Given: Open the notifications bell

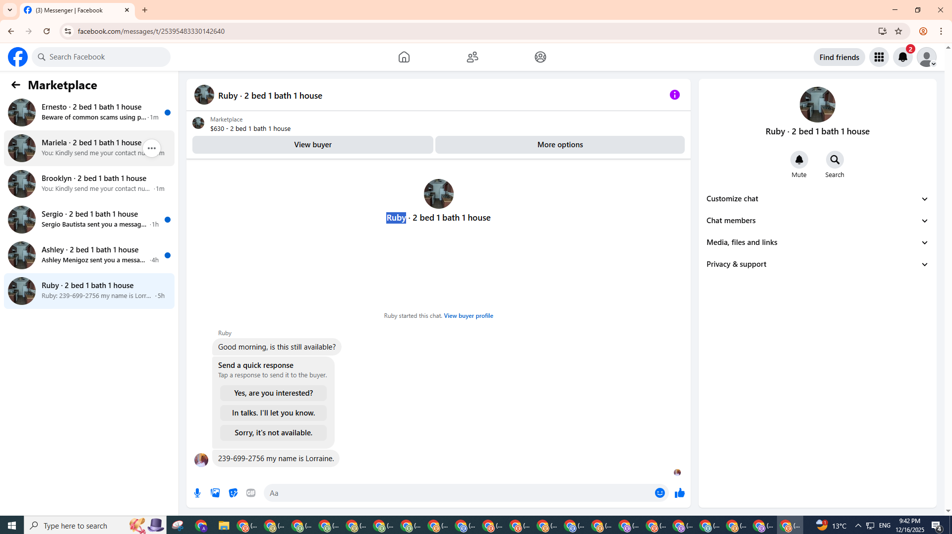Looking at the screenshot, I should pos(903,57).
